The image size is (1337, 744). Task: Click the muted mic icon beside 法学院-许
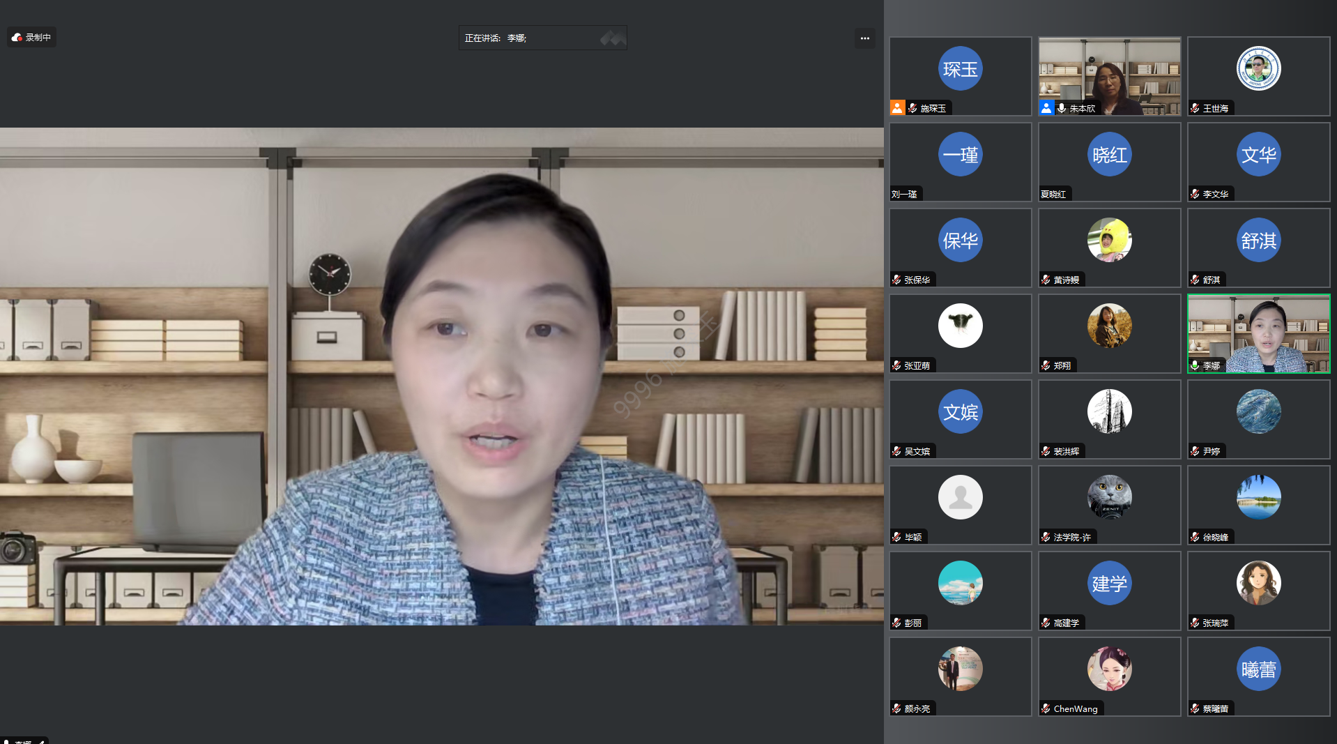pyautogui.click(x=1046, y=537)
